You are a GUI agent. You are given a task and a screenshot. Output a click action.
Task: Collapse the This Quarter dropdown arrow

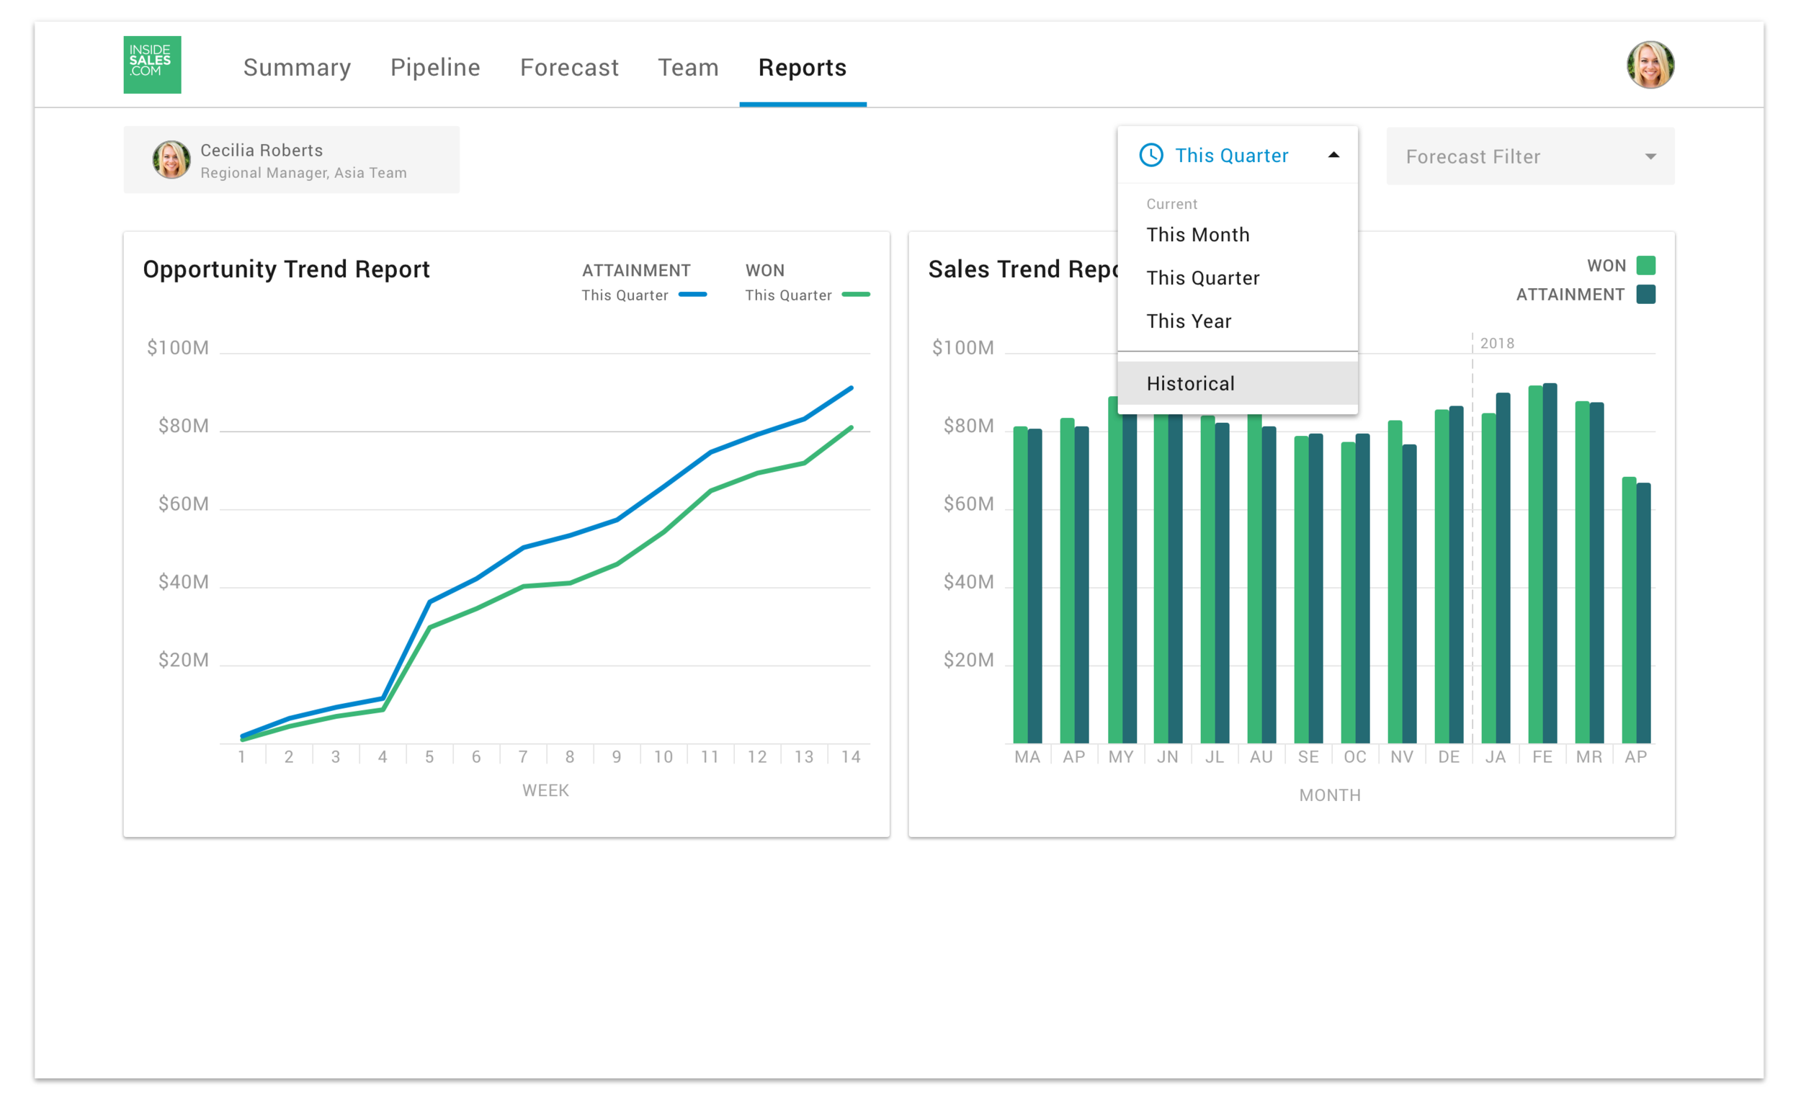[x=1333, y=155]
